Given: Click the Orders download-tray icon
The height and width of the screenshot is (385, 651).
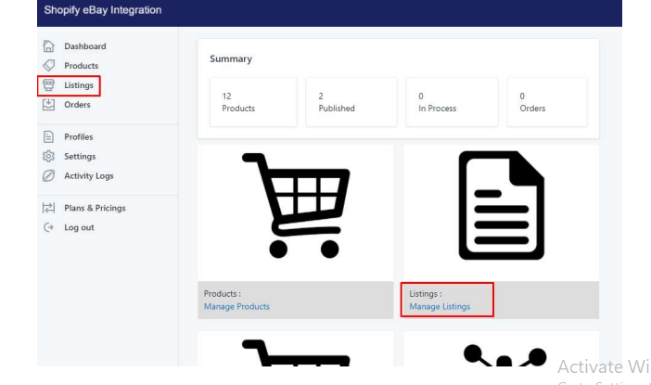Looking at the screenshot, I should point(48,104).
